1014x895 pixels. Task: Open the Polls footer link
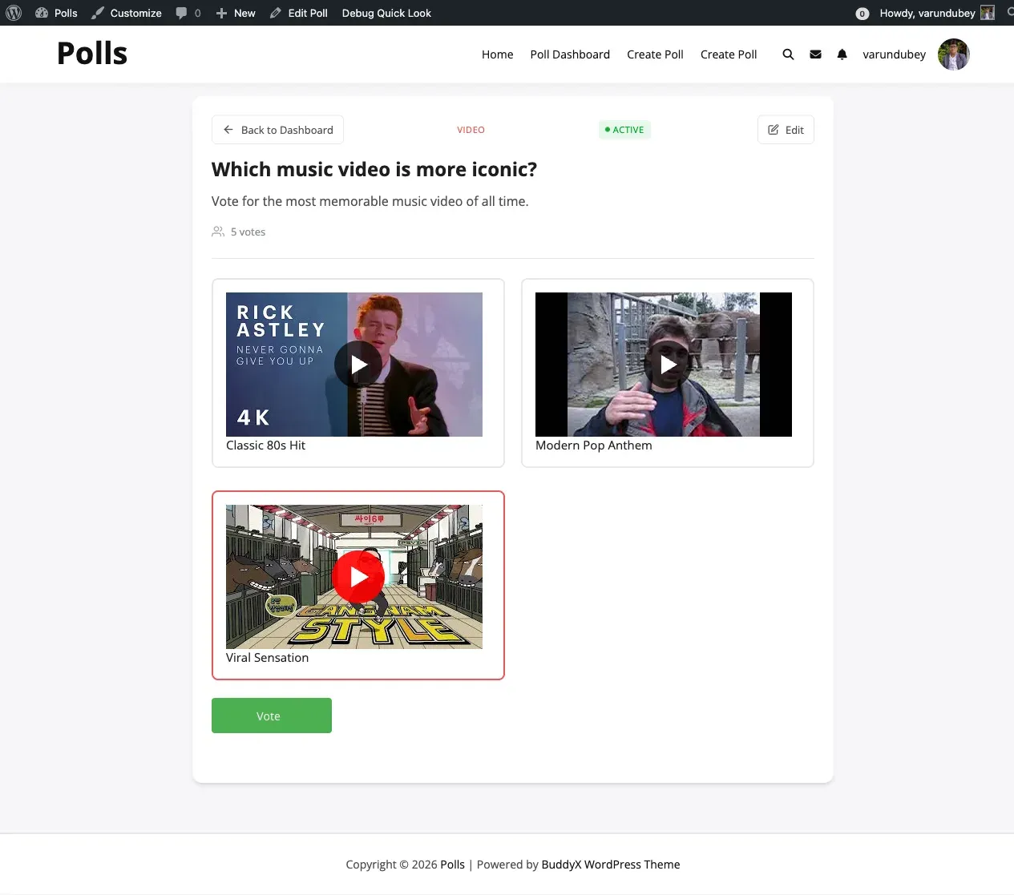pos(452,865)
